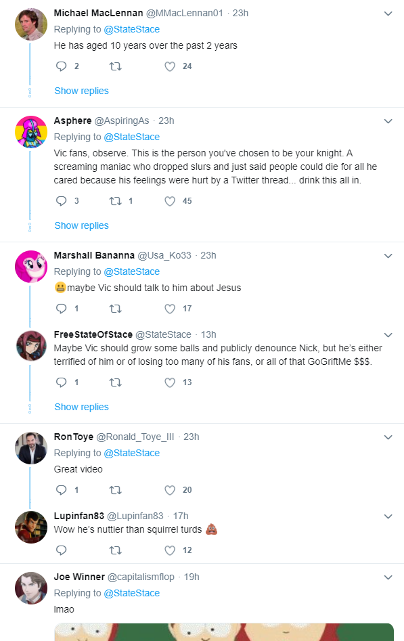The image size is (404, 641).
Task: Open more options on RonToye's tweet
Action: 388,437
